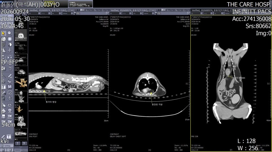Screen dimensions: 272x152
Task: Pick the window level contrast tool
Action: (x=10, y=45)
